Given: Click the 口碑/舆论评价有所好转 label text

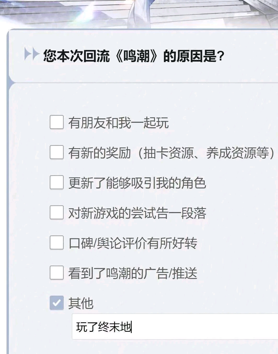Looking at the screenshot, I should [132, 243].
